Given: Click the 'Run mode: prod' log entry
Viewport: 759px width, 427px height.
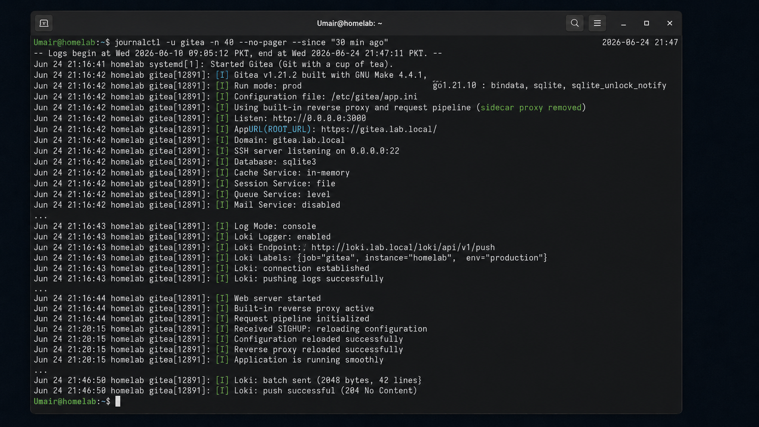Looking at the screenshot, I should click(268, 86).
